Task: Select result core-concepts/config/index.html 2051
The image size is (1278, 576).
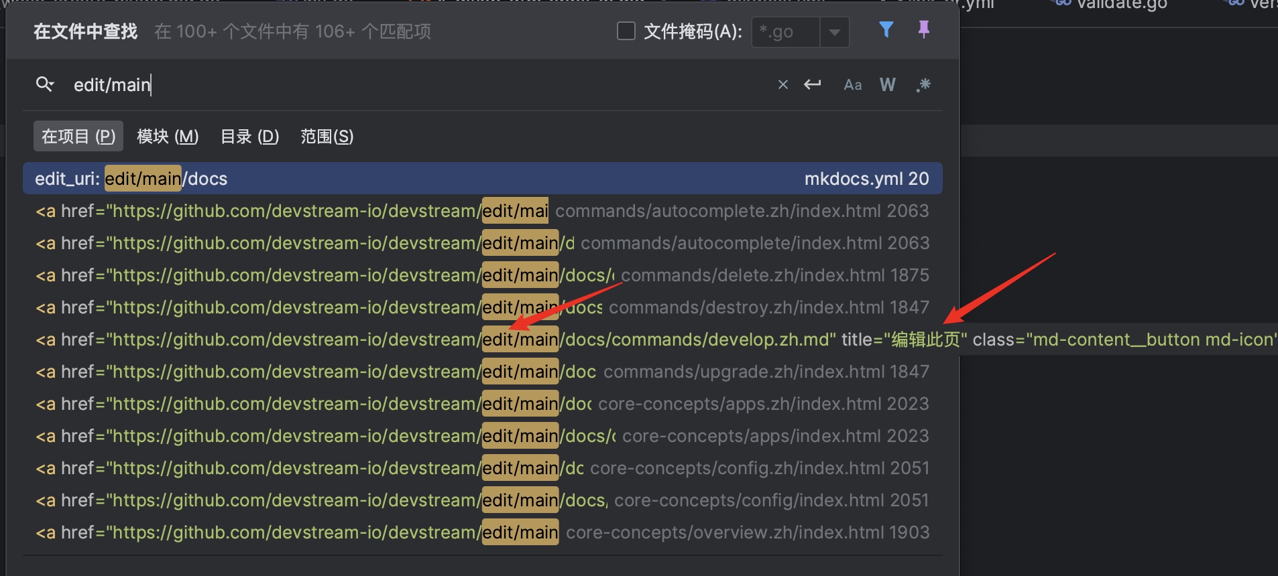Action: click(483, 500)
